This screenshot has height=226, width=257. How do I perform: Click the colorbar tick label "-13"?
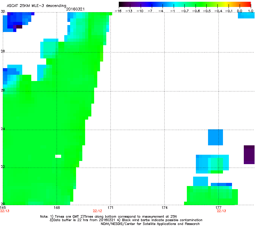coord(129,11)
